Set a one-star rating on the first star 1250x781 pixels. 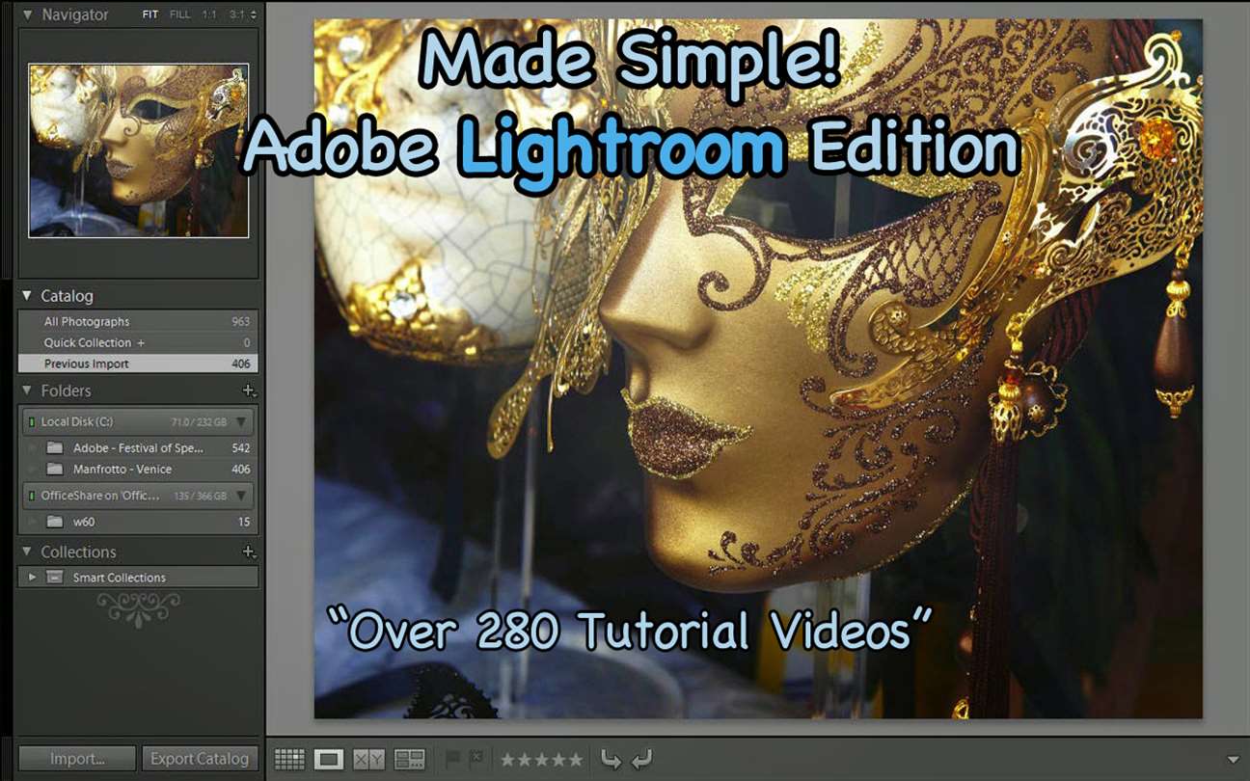[507, 760]
